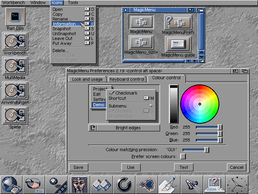Click the Blue slider knob
This screenshot has width=258, height=194.
[220, 140]
